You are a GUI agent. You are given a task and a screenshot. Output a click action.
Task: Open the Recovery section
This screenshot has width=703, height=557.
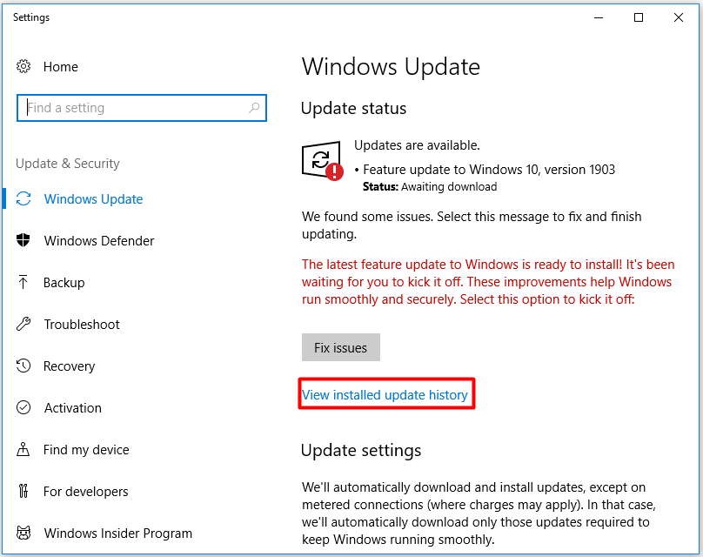(x=69, y=366)
